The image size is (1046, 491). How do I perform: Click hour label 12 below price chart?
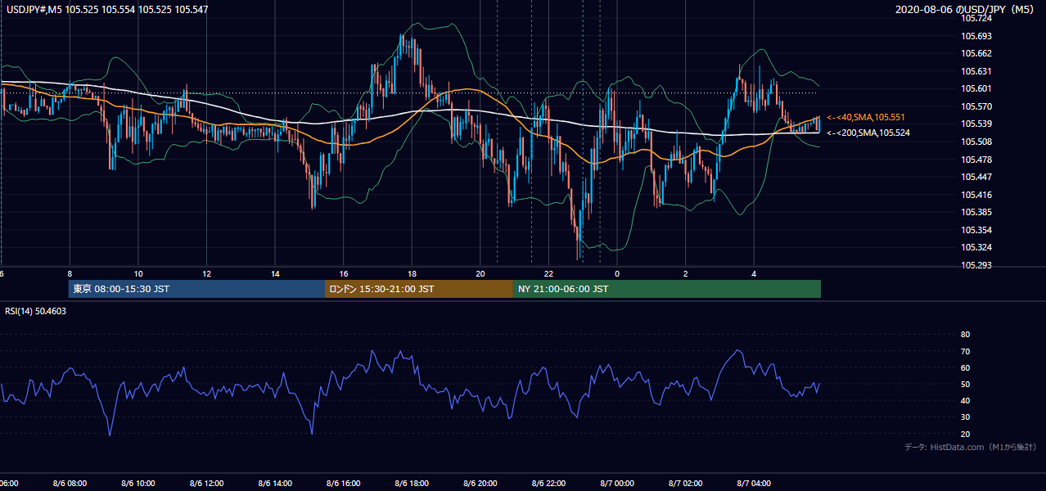207,273
